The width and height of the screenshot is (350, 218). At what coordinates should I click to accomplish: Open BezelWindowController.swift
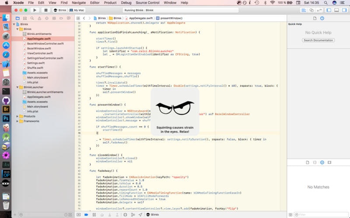point(45,44)
